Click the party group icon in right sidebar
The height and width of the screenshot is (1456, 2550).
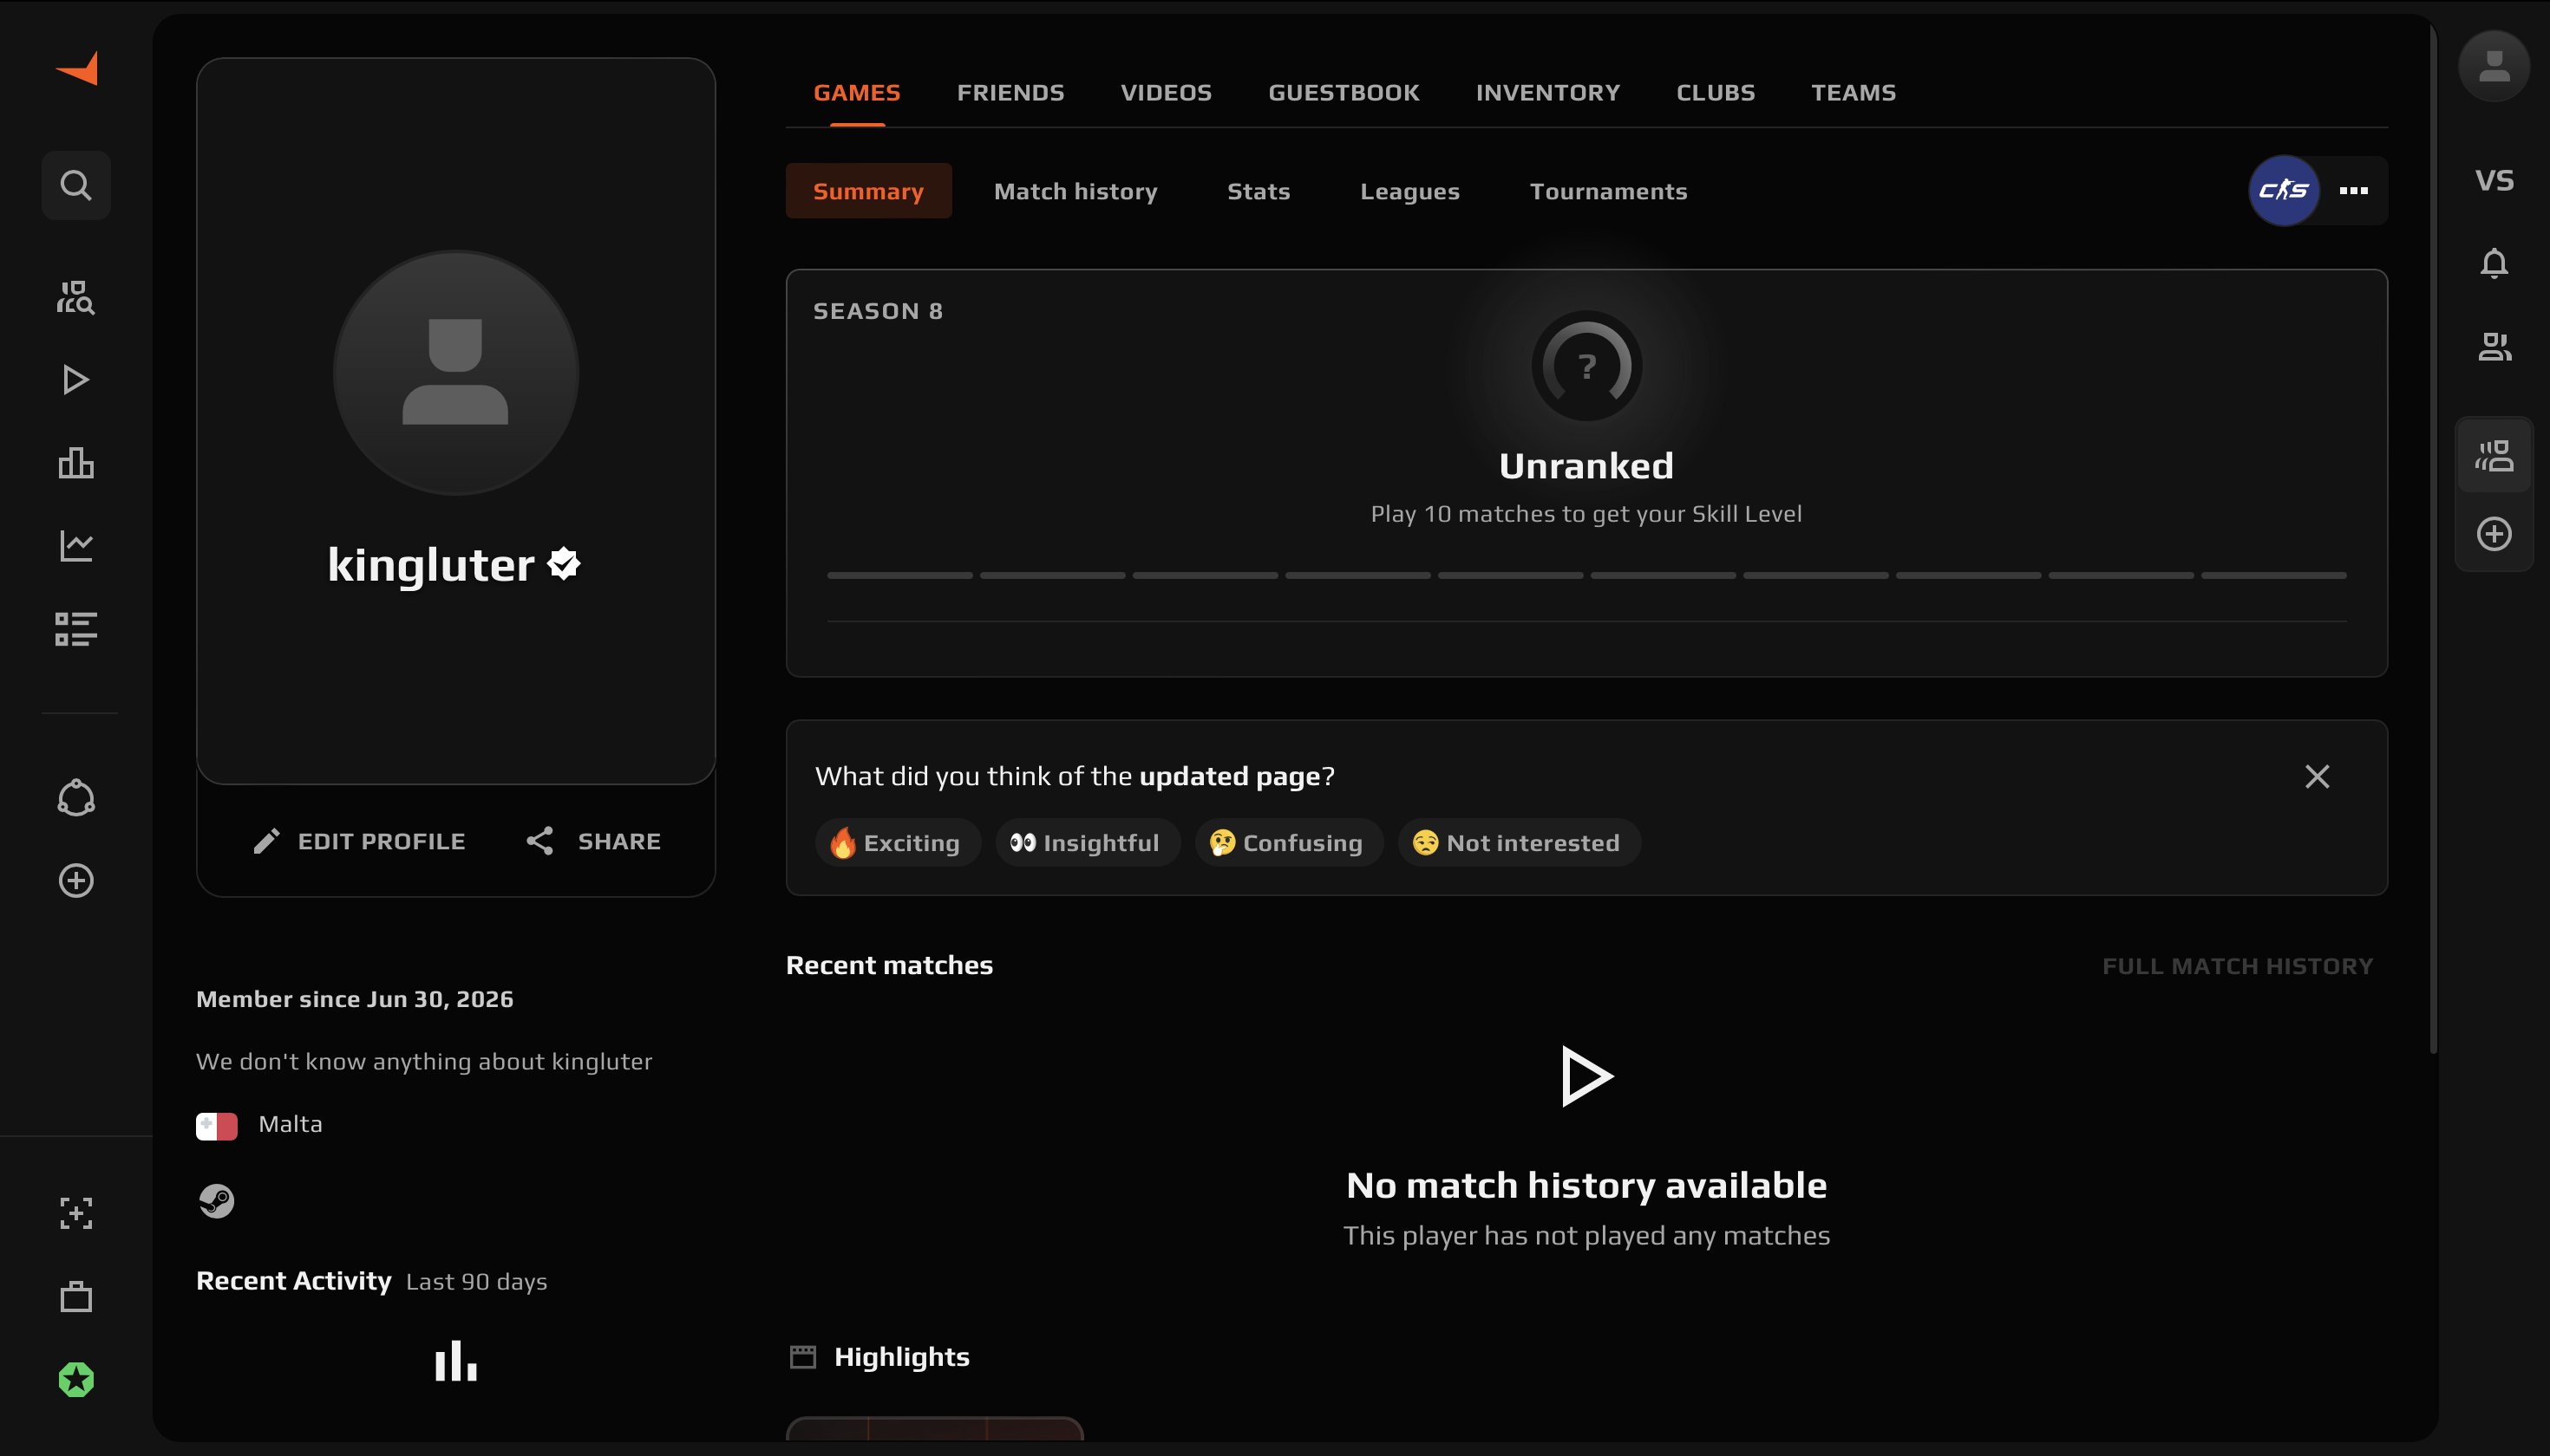click(x=2494, y=456)
